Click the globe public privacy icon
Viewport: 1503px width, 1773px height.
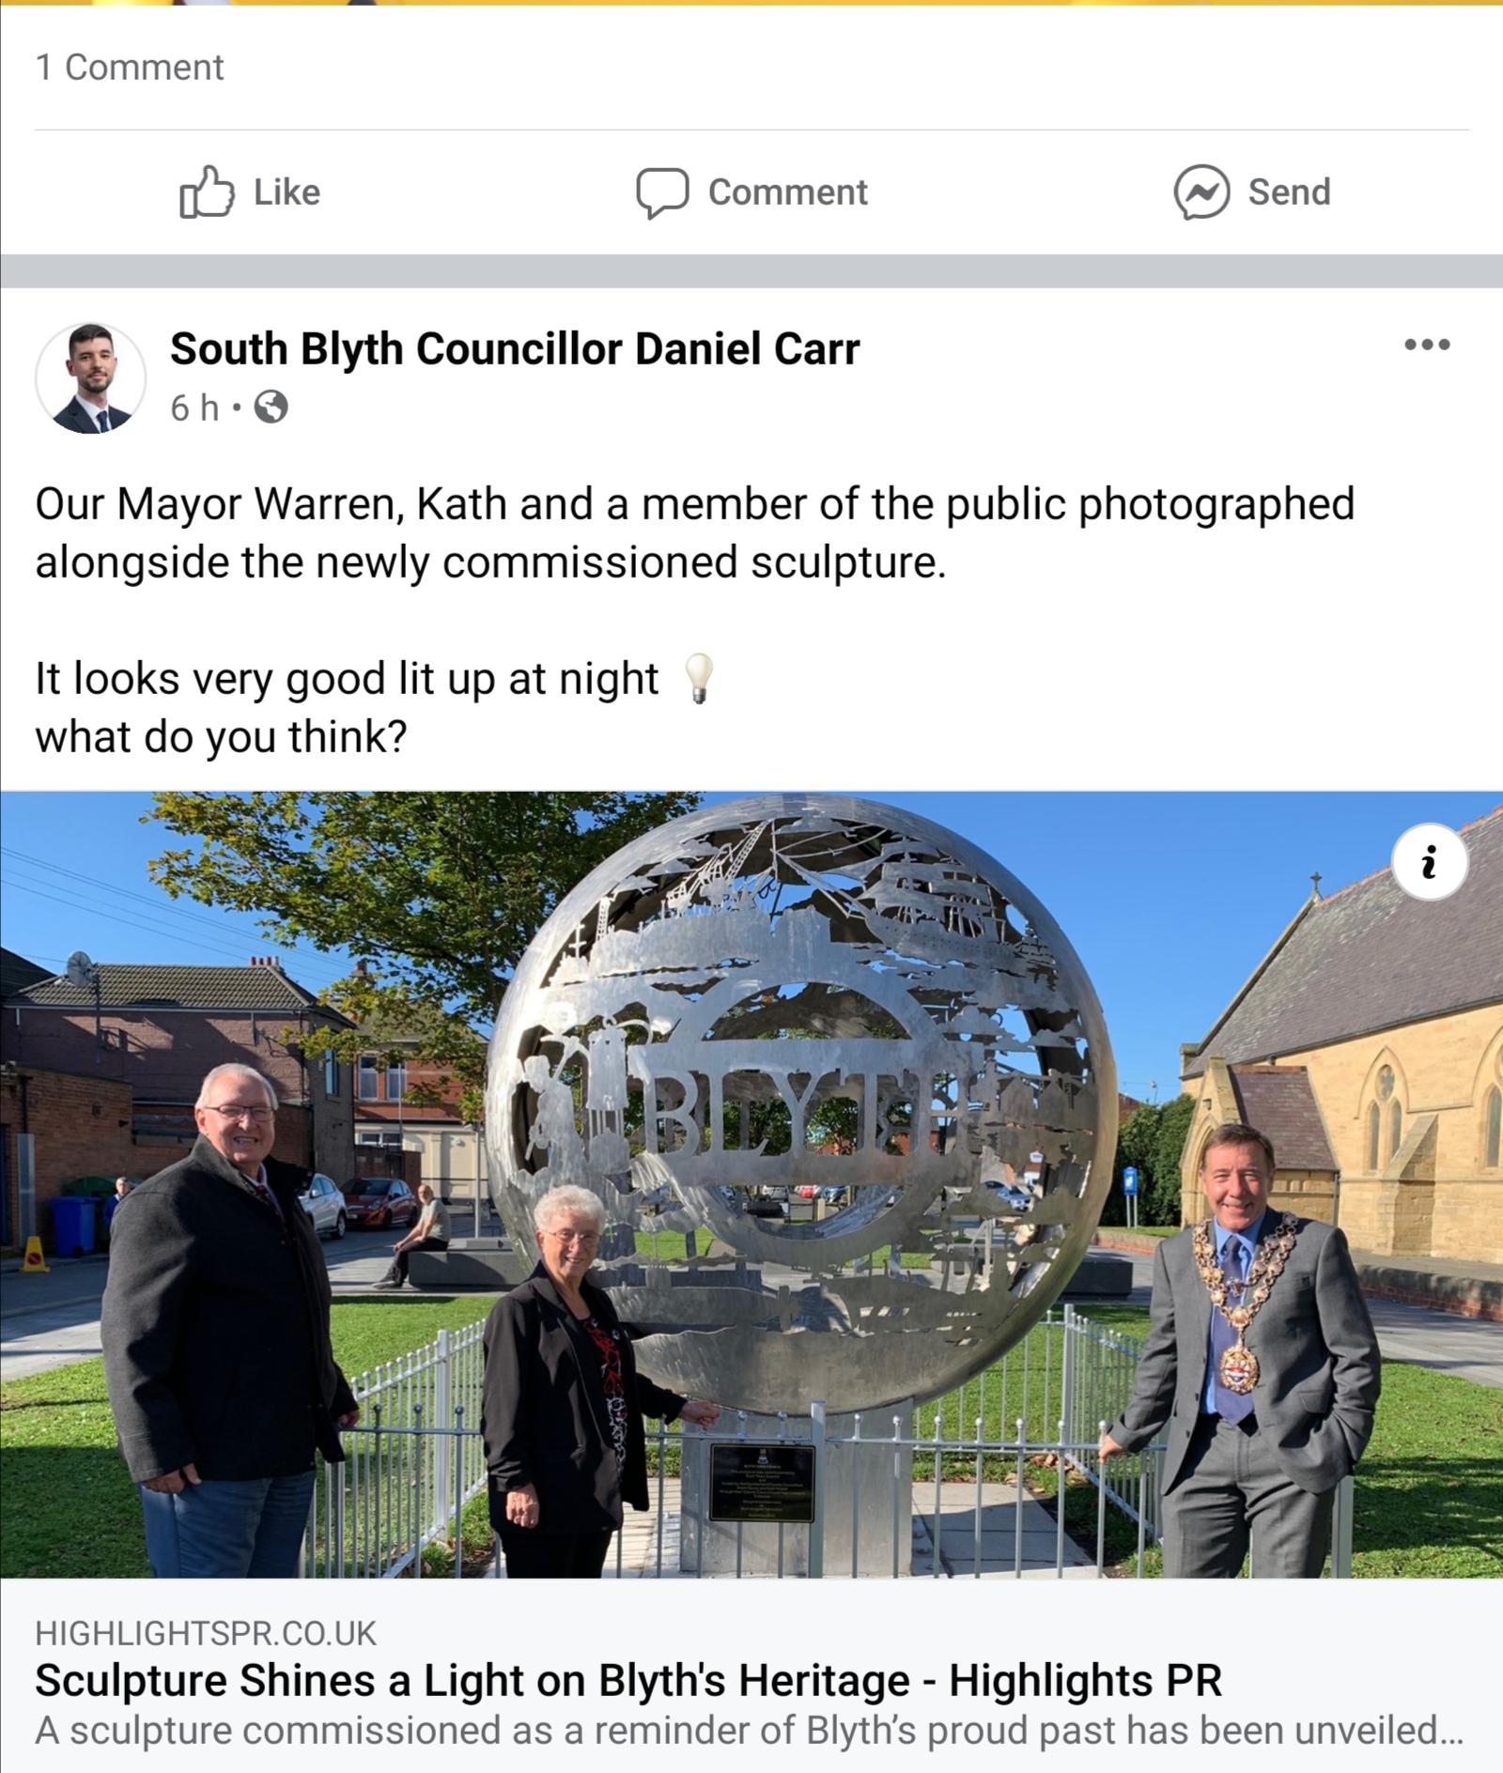tap(271, 408)
